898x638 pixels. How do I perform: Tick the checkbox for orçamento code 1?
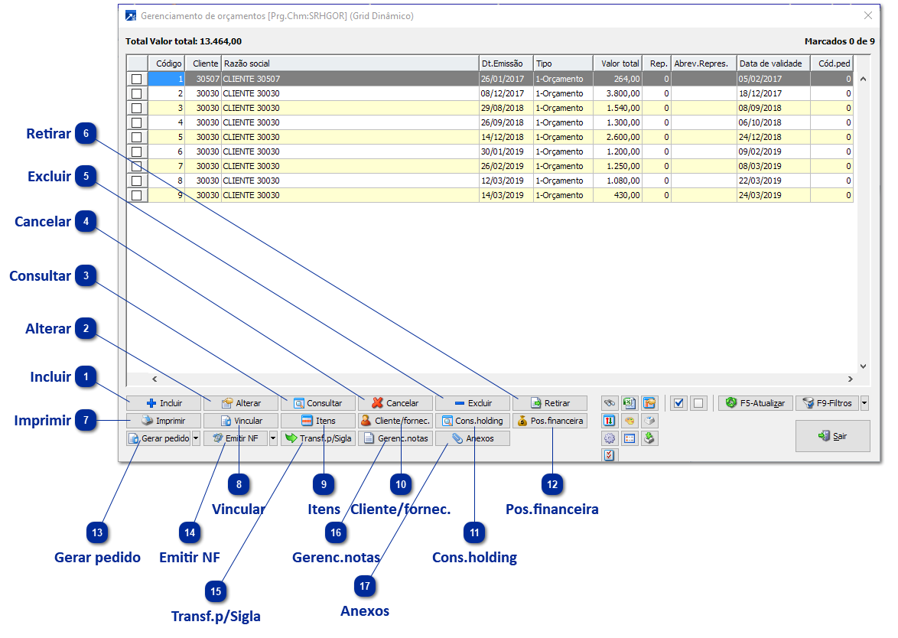point(137,79)
